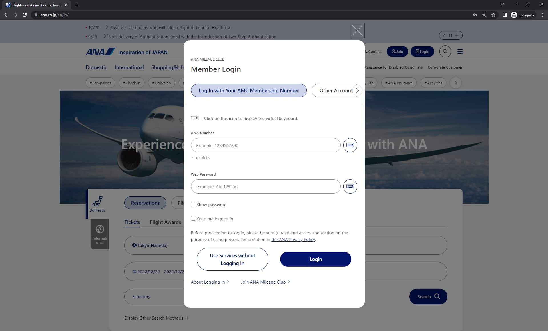
Task: Click the browser address bar URL
Action: [x=54, y=15]
